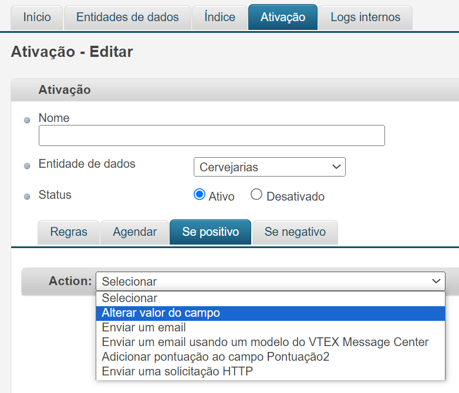Choose the Desativado radio option
This screenshot has height=393, width=459.
[x=256, y=195]
